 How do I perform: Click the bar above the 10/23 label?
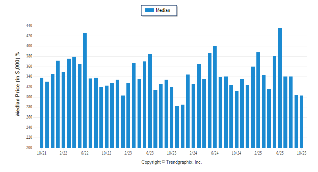click(x=171, y=117)
